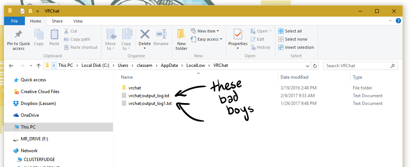Click Select none
The width and height of the screenshot is (414, 167).
coord(292,39)
